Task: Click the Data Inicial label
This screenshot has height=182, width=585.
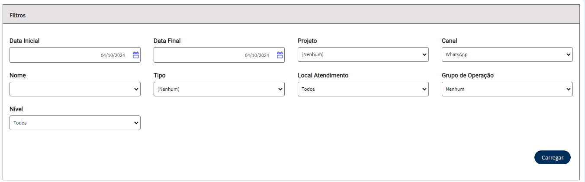Action: pyautogui.click(x=24, y=41)
